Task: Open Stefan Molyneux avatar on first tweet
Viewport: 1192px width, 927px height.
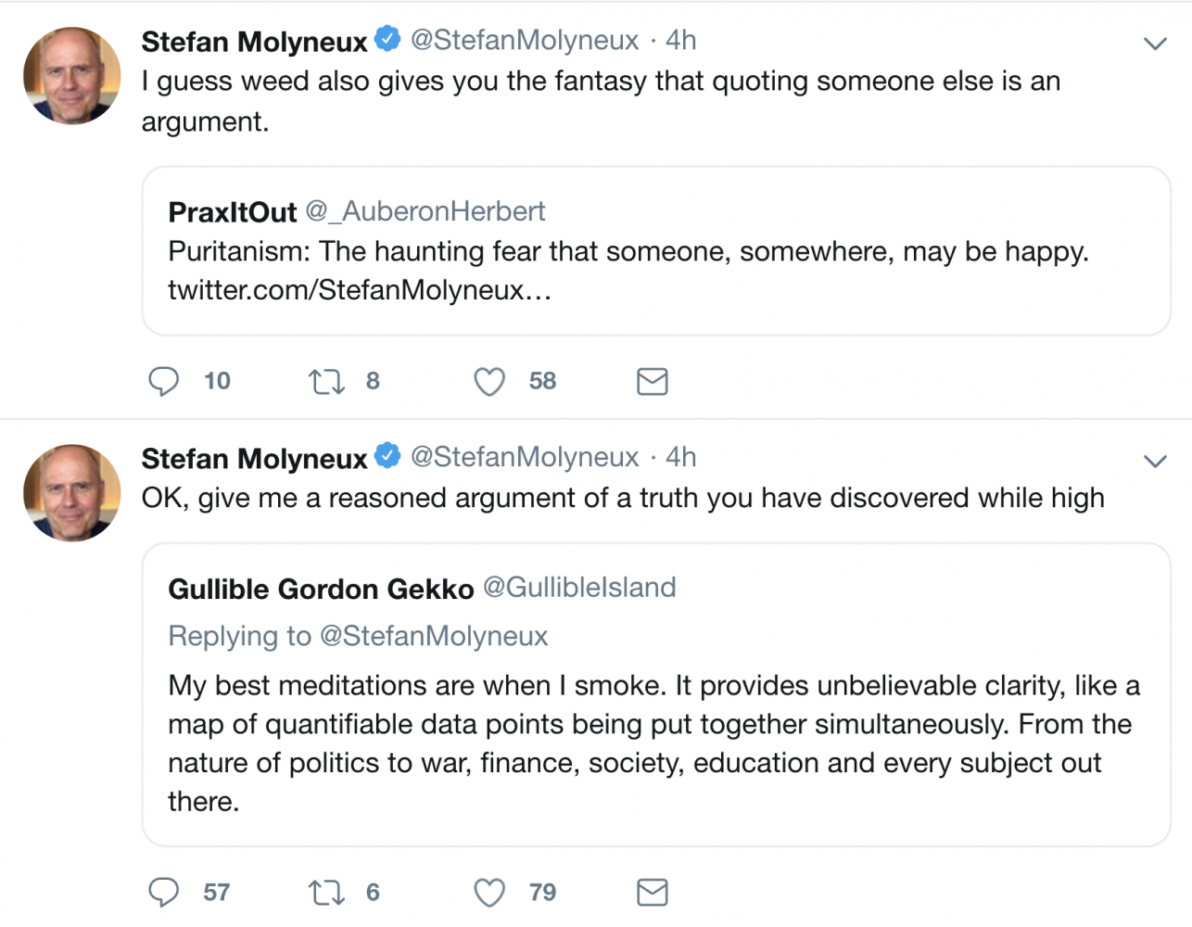Action: pyautogui.click(x=72, y=76)
